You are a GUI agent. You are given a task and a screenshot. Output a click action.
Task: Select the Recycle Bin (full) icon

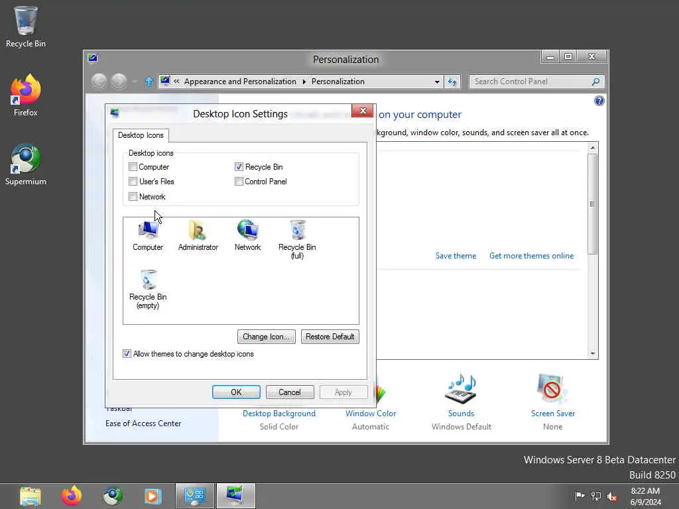297,239
